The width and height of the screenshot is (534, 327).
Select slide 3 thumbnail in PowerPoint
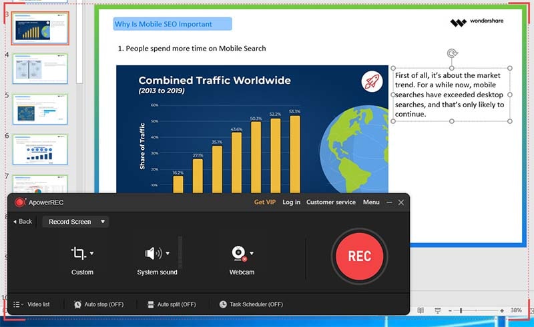40,29
